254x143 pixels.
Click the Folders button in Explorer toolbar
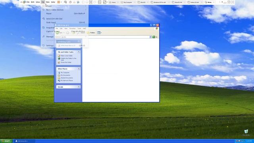click(x=91, y=33)
